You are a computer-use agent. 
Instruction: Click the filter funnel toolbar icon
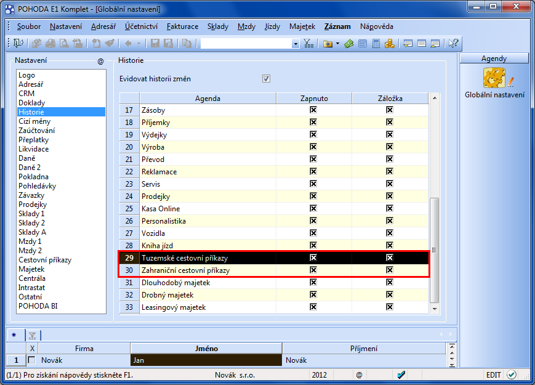(x=308, y=43)
